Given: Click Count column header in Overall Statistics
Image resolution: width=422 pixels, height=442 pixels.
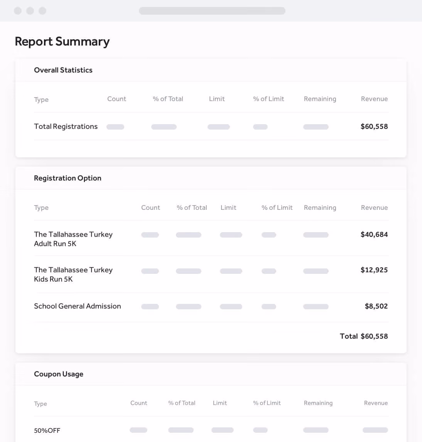Looking at the screenshot, I should [116, 99].
